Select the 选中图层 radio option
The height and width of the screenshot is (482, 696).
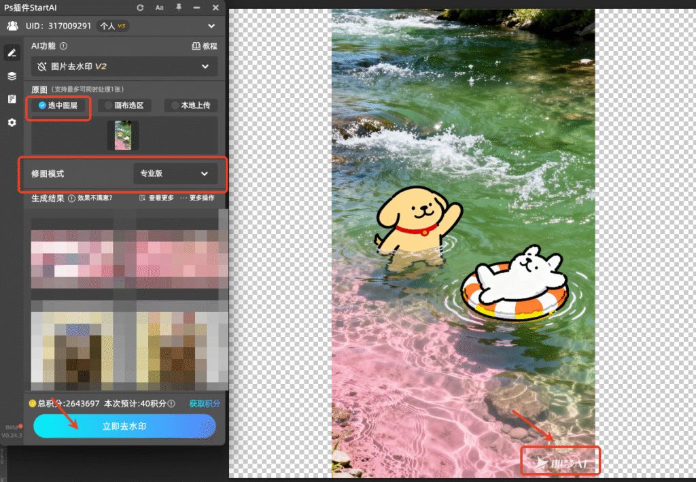(x=58, y=105)
